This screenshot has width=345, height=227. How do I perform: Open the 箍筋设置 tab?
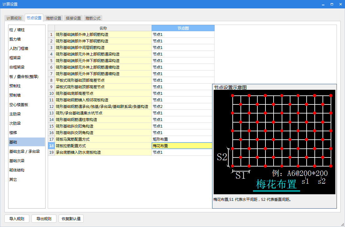coord(53,18)
